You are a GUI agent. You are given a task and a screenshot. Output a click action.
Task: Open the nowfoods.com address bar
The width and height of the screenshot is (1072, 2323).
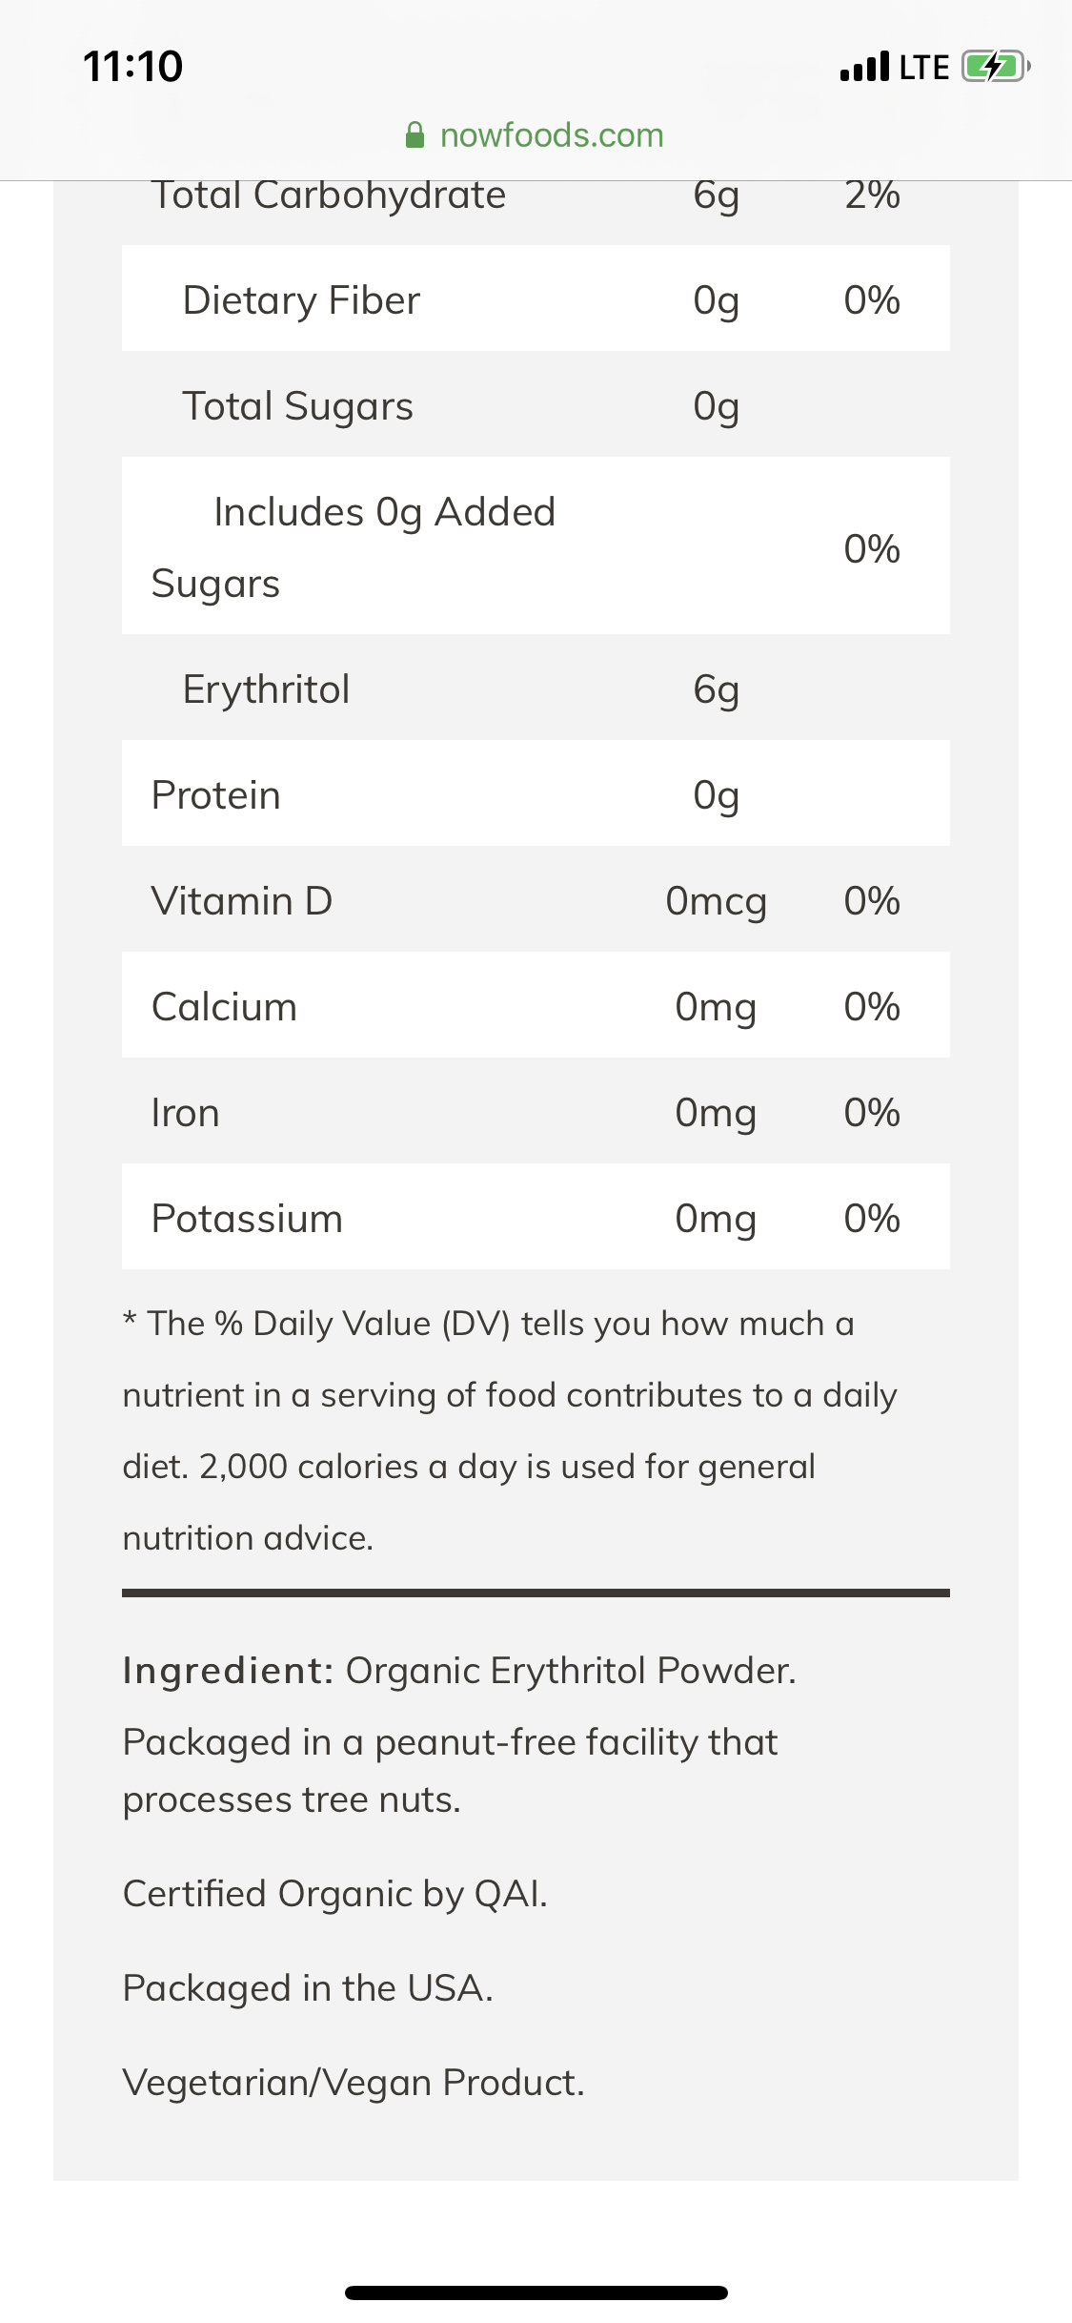[551, 135]
